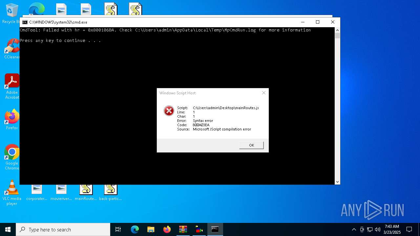Close the Windows Script Host error dialog
Screen dimensions: 420x236
tap(263, 93)
